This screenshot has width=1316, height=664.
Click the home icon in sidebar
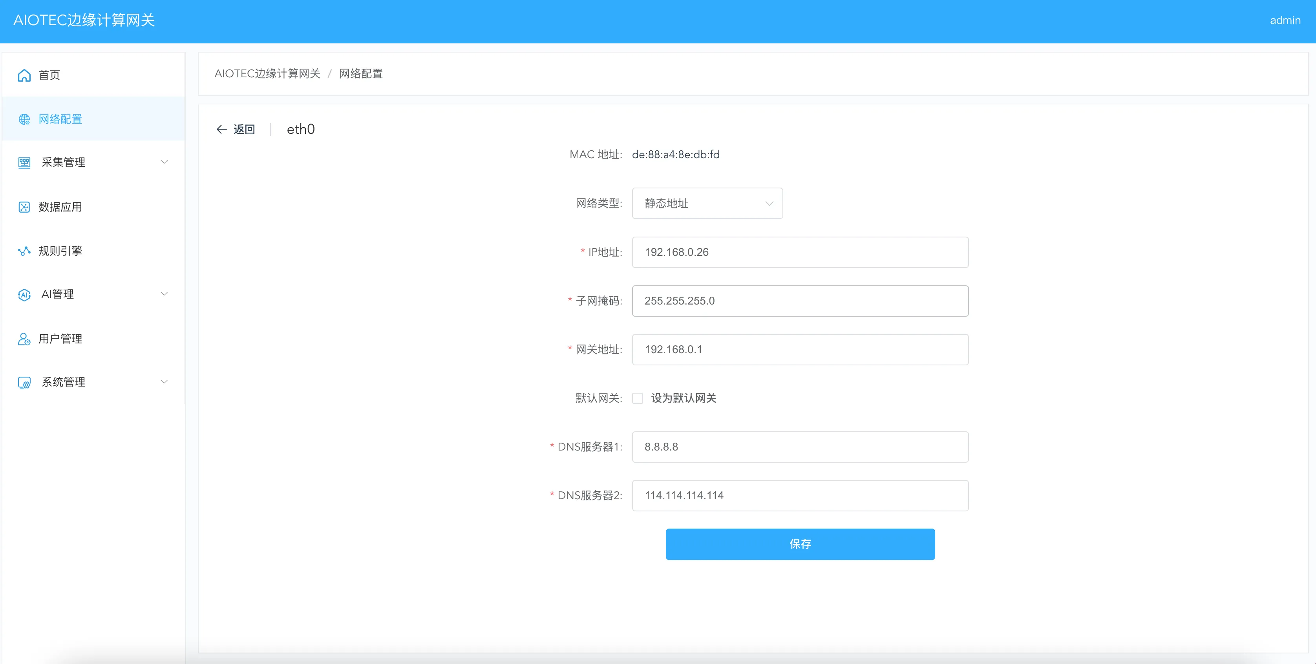coord(24,75)
